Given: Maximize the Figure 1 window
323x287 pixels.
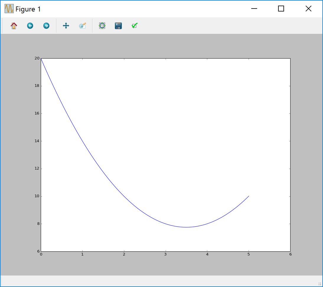Looking at the screenshot, I should tap(281, 9).
